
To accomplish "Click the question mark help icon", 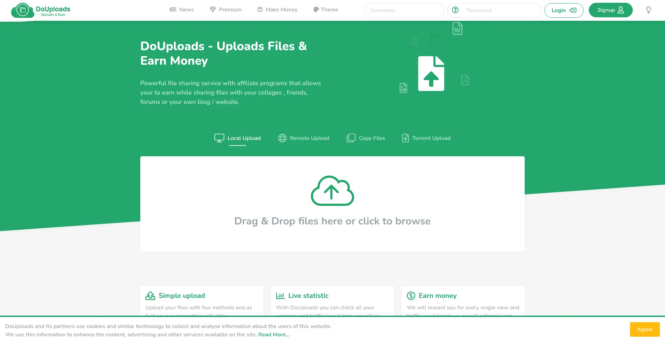I will point(455,10).
